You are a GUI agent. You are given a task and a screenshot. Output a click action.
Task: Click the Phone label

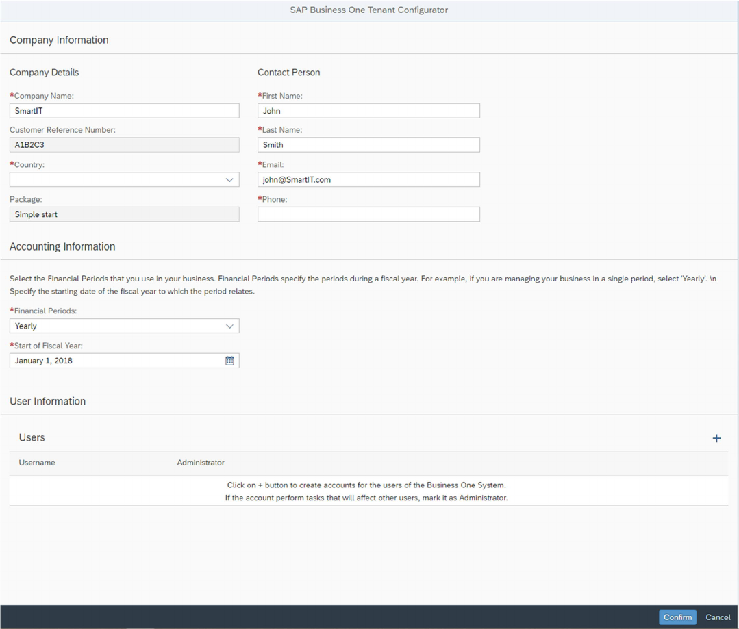pyautogui.click(x=273, y=199)
